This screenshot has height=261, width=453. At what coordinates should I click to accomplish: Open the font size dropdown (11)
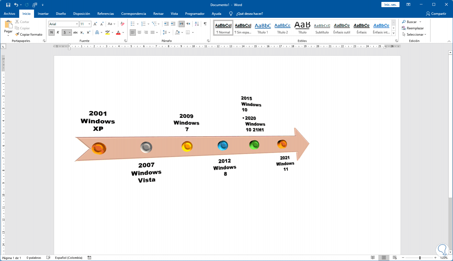tap(89, 24)
